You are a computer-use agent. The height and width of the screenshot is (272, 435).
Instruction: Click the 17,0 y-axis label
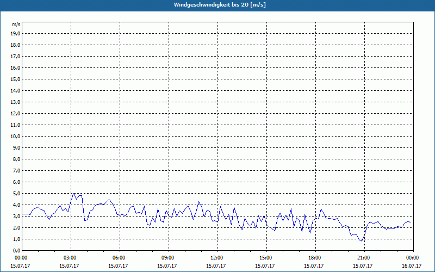[x=15, y=57]
